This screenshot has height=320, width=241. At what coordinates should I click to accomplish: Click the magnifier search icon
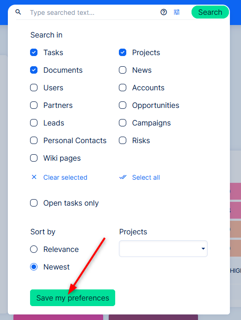(x=18, y=12)
